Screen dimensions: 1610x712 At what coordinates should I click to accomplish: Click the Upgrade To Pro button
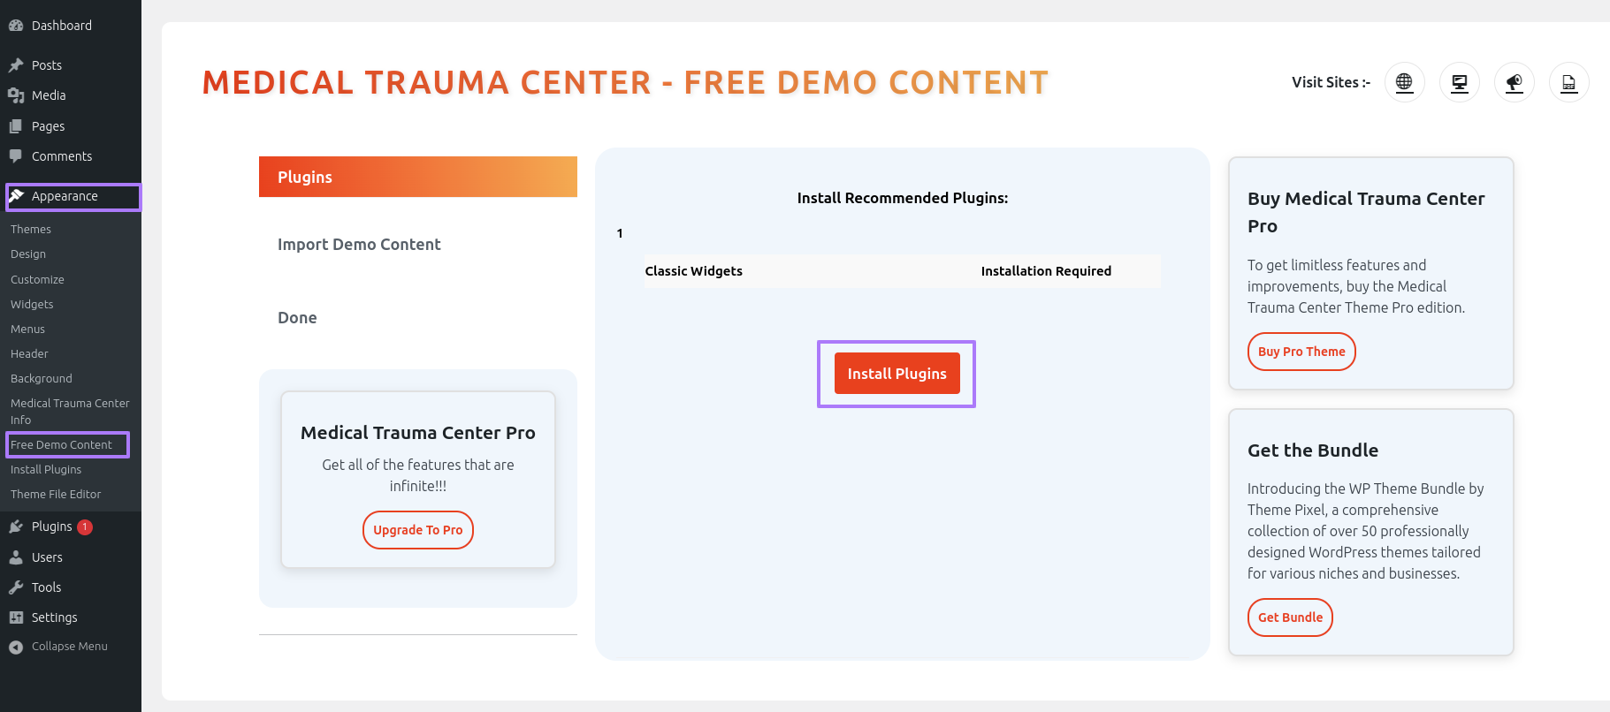point(418,530)
